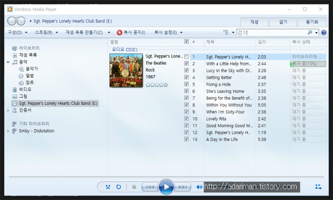Image resolution: width=333 pixels, height=200 pixels.
Task: Click the Stop playback button
Action: (x=134, y=187)
